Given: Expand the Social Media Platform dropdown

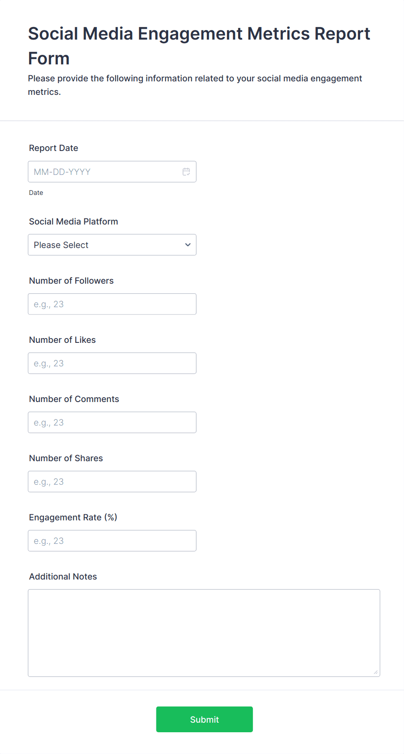Looking at the screenshot, I should [112, 245].
